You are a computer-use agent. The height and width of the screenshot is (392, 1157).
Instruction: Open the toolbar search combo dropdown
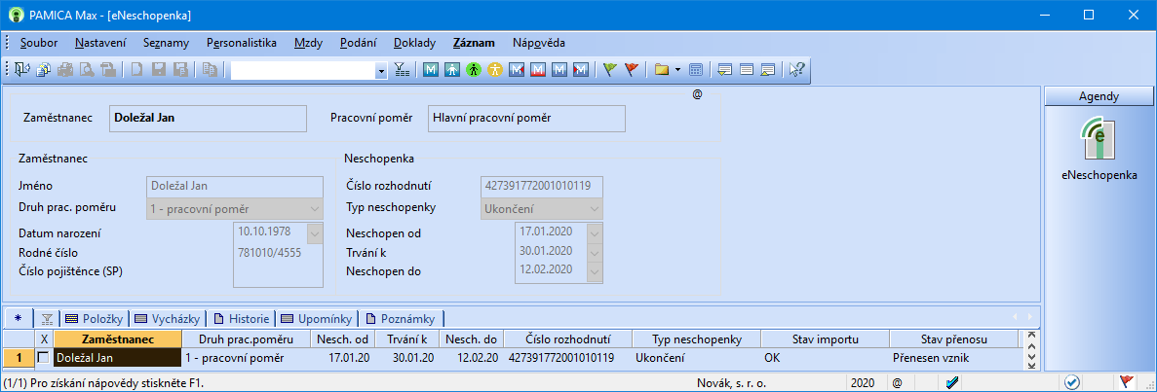(x=381, y=70)
